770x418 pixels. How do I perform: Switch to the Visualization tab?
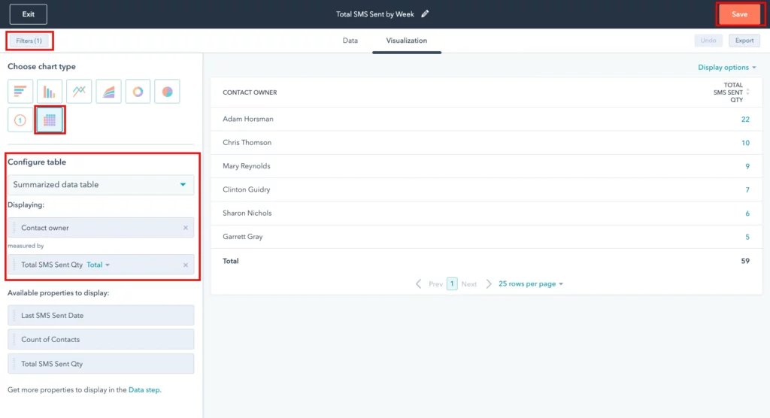407,41
